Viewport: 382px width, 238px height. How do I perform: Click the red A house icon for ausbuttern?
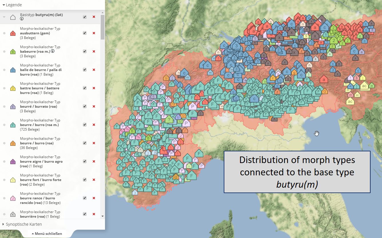pos(13,33)
